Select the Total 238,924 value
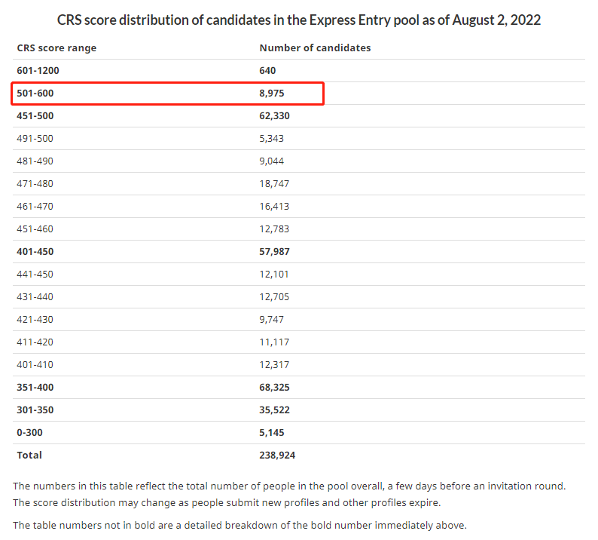This screenshot has height=540, width=598. (277, 456)
